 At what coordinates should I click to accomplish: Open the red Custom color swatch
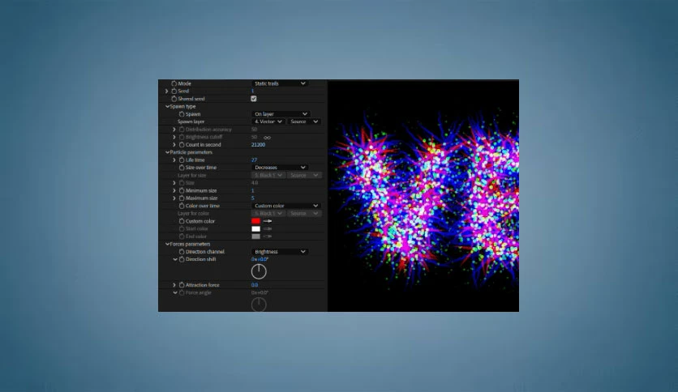click(x=256, y=221)
